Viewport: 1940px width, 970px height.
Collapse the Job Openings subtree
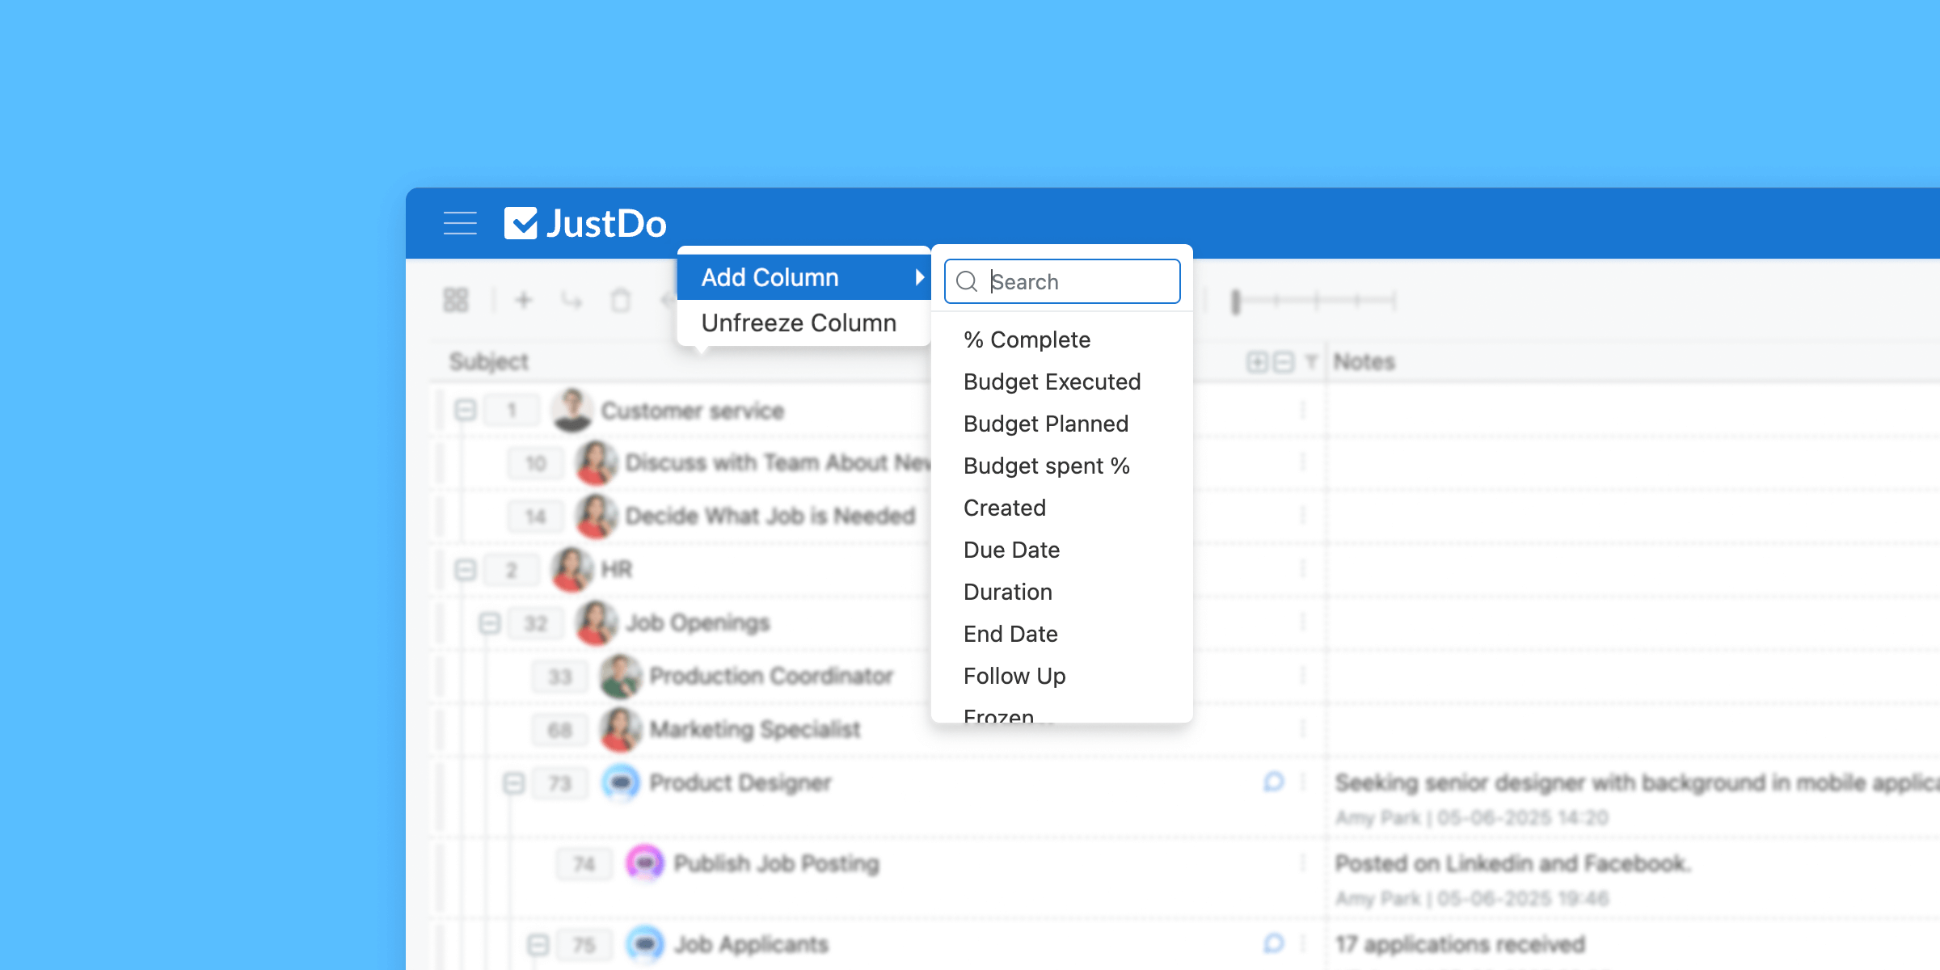pos(490,623)
